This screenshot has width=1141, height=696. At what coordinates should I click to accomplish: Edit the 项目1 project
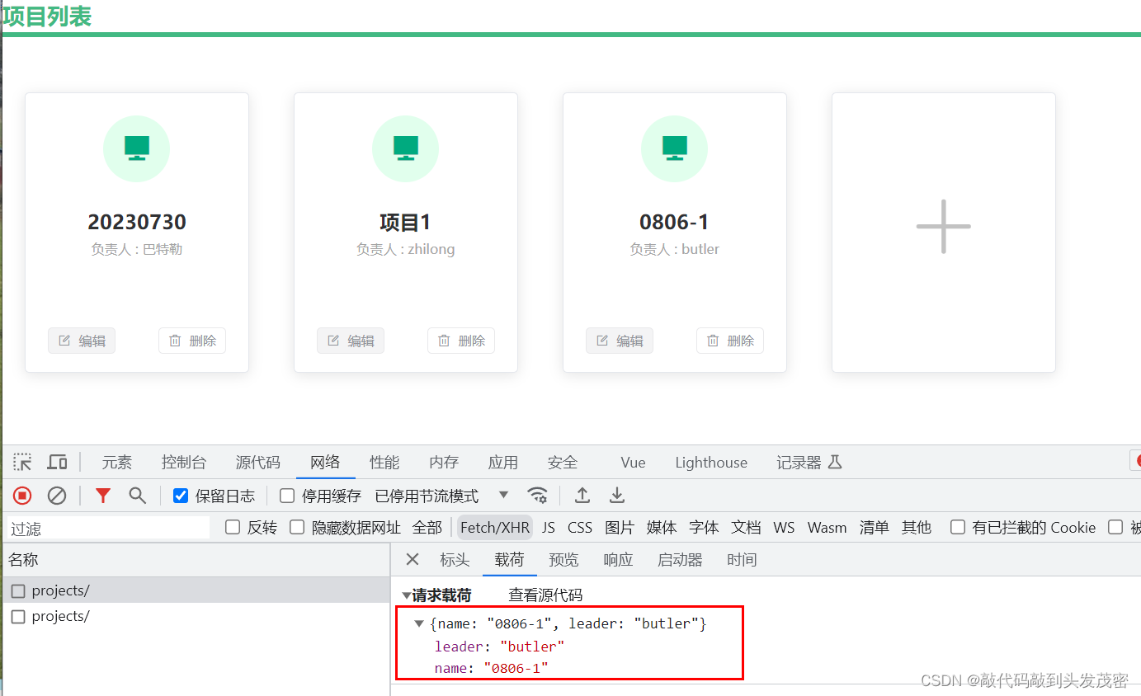(x=351, y=341)
